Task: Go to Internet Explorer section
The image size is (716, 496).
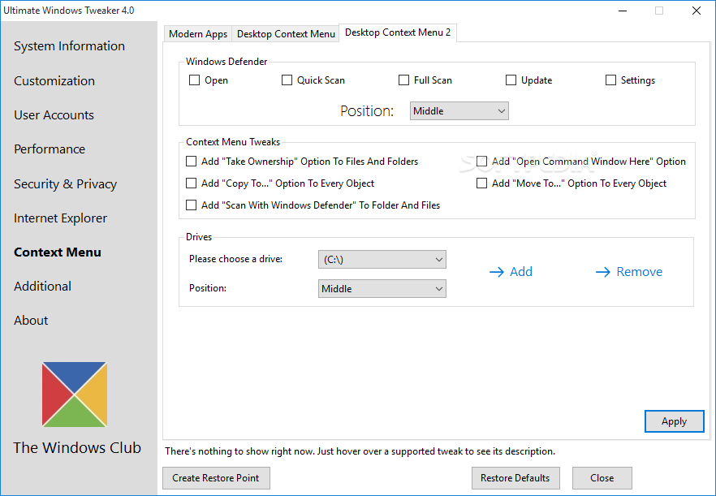Action: tap(60, 218)
